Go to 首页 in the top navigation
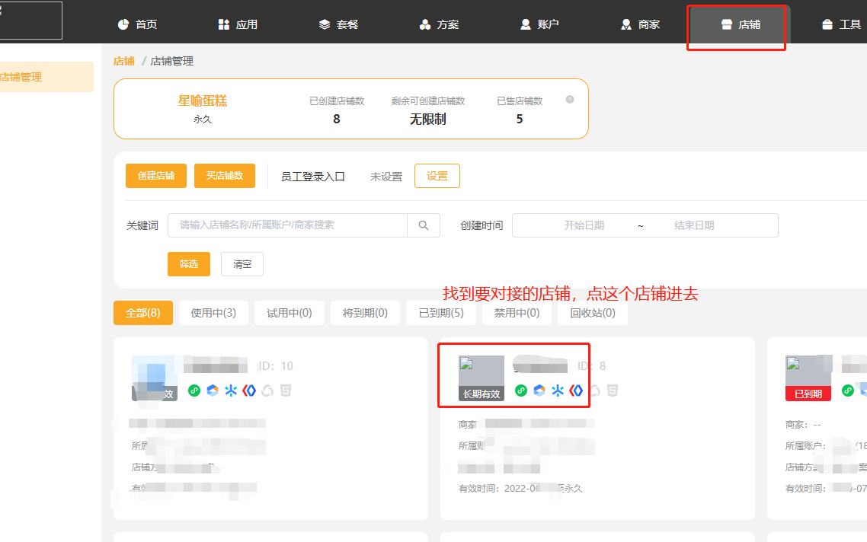This screenshot has height=542, width=867. pyautogui.click(x=137, y=24)
